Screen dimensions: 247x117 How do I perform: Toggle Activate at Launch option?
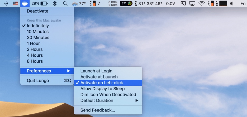108,77
